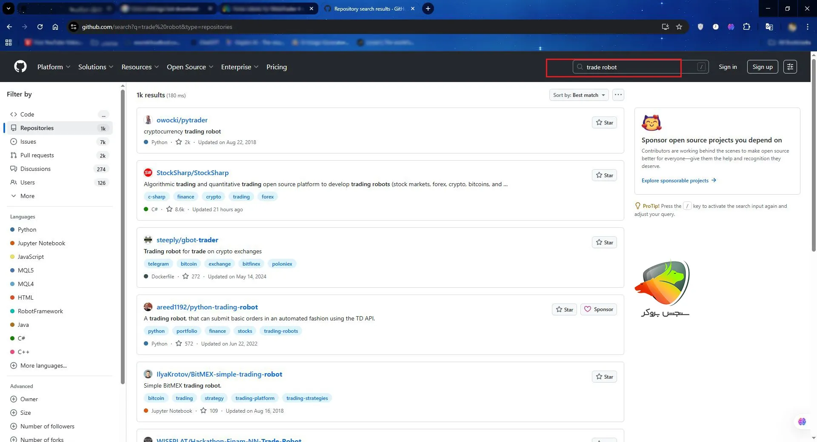Star the owocki/pytrader repository
817x442 pixels.
tap(604, 122)
